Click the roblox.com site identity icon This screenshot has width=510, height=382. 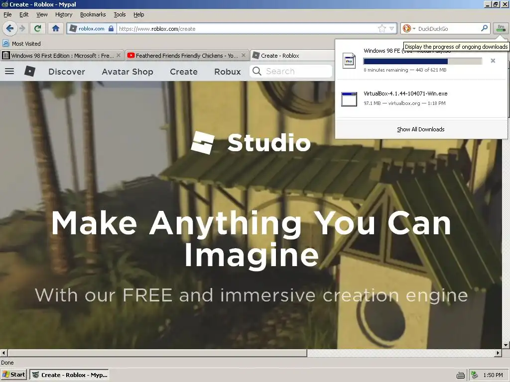(73, 28)
